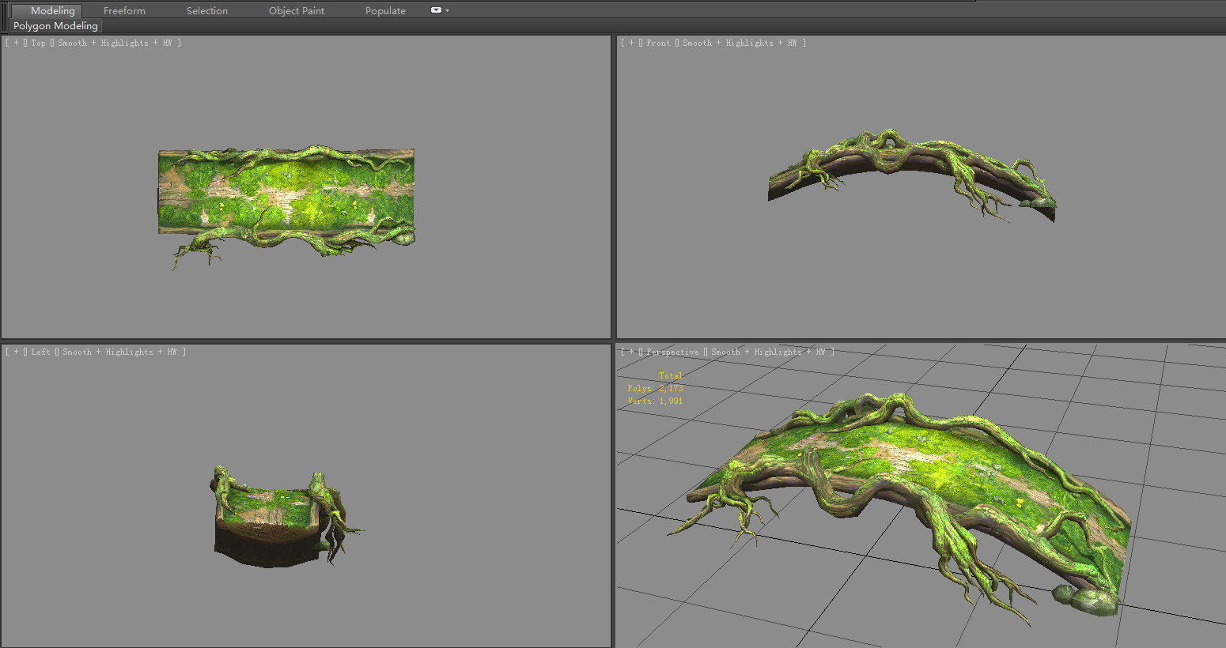Switch to the Object Paint tab
The height and width of the screenshot is (648, 1226).
tap(297, 10)
